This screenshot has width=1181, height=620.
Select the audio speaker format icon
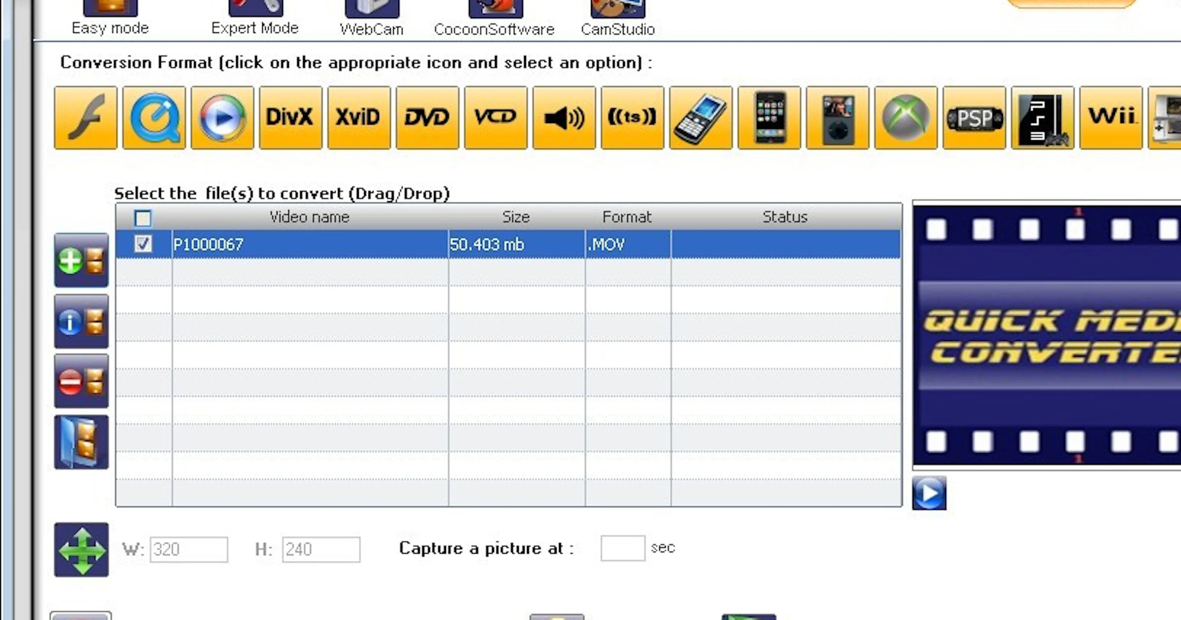tap(564, 118)
